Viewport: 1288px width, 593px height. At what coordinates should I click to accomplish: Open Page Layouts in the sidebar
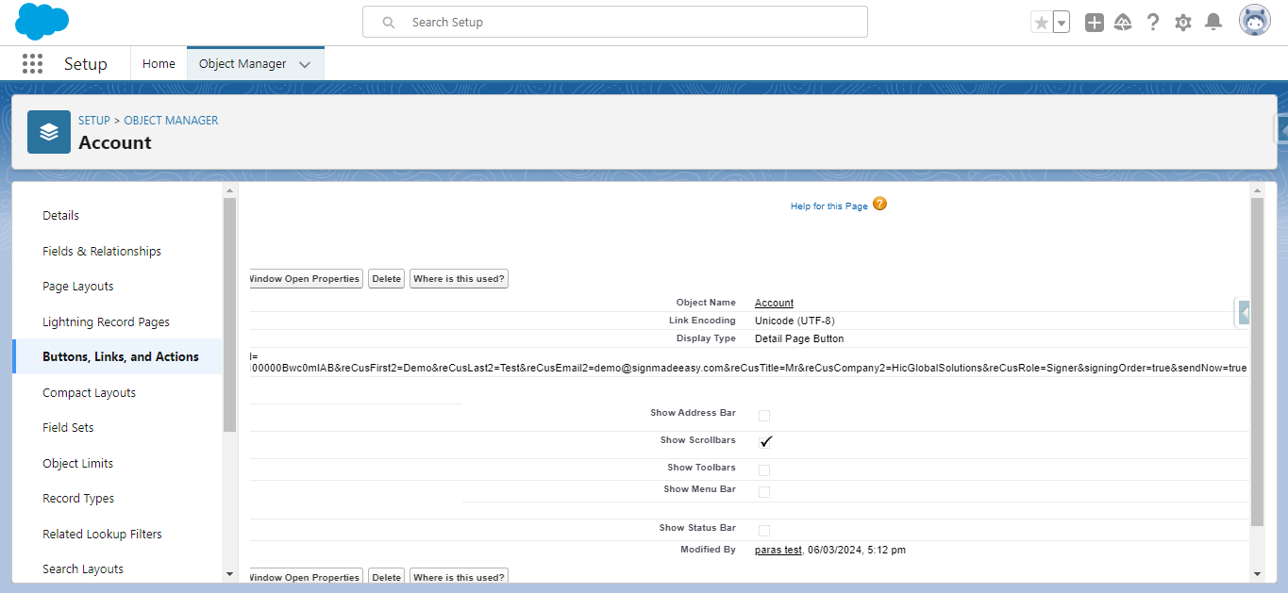tap(78, 286)
